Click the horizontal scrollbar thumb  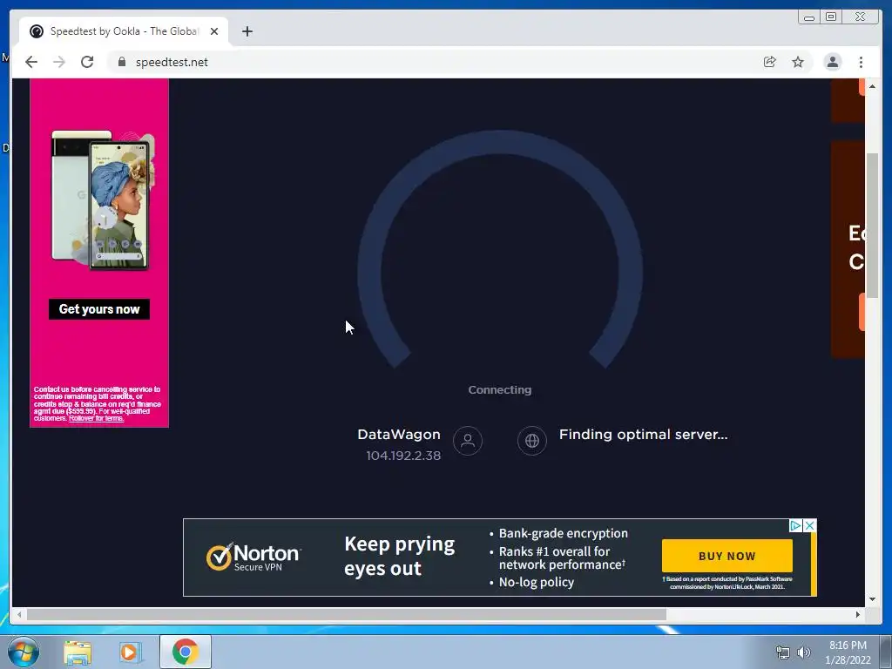(347, 614)
